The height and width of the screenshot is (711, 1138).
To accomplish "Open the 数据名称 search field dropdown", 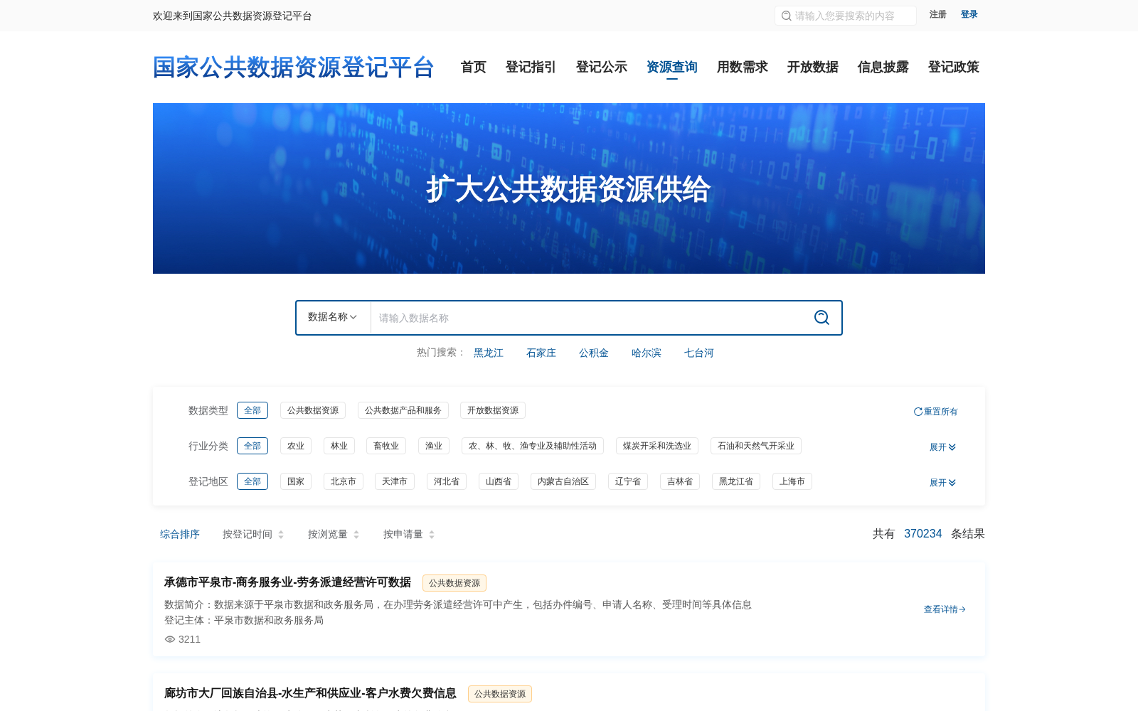I will coord(331,318).
